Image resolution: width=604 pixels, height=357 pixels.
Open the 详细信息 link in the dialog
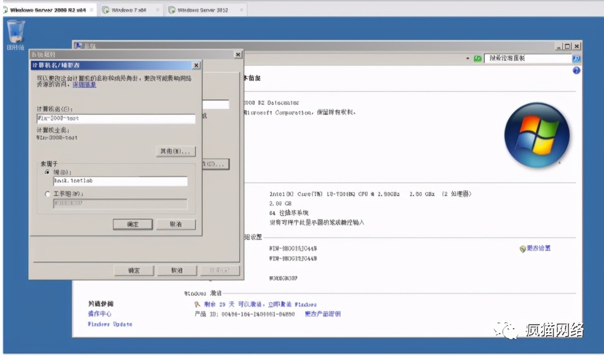point(85,85)
